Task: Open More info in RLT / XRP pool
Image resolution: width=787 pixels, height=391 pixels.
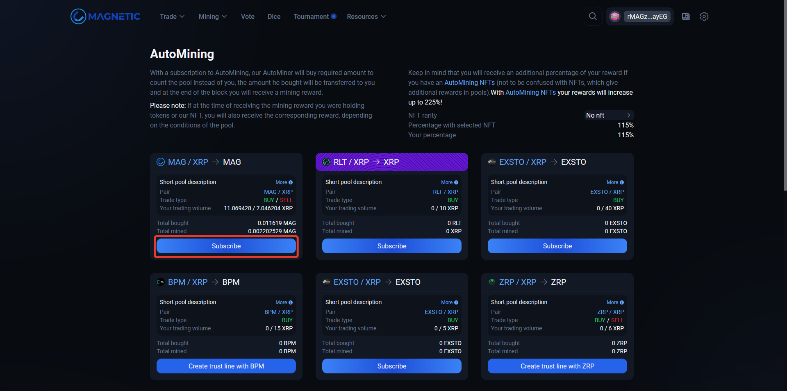Action: (x=450, y=182)
